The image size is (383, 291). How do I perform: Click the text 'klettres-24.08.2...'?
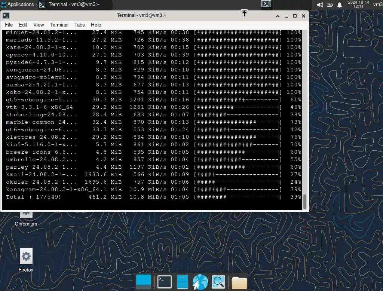(x=41, y=137)
